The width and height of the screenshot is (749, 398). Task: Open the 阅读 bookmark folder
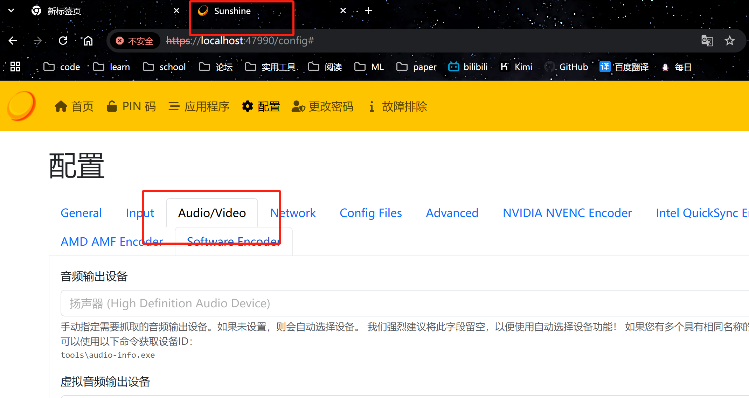[325, 67]
